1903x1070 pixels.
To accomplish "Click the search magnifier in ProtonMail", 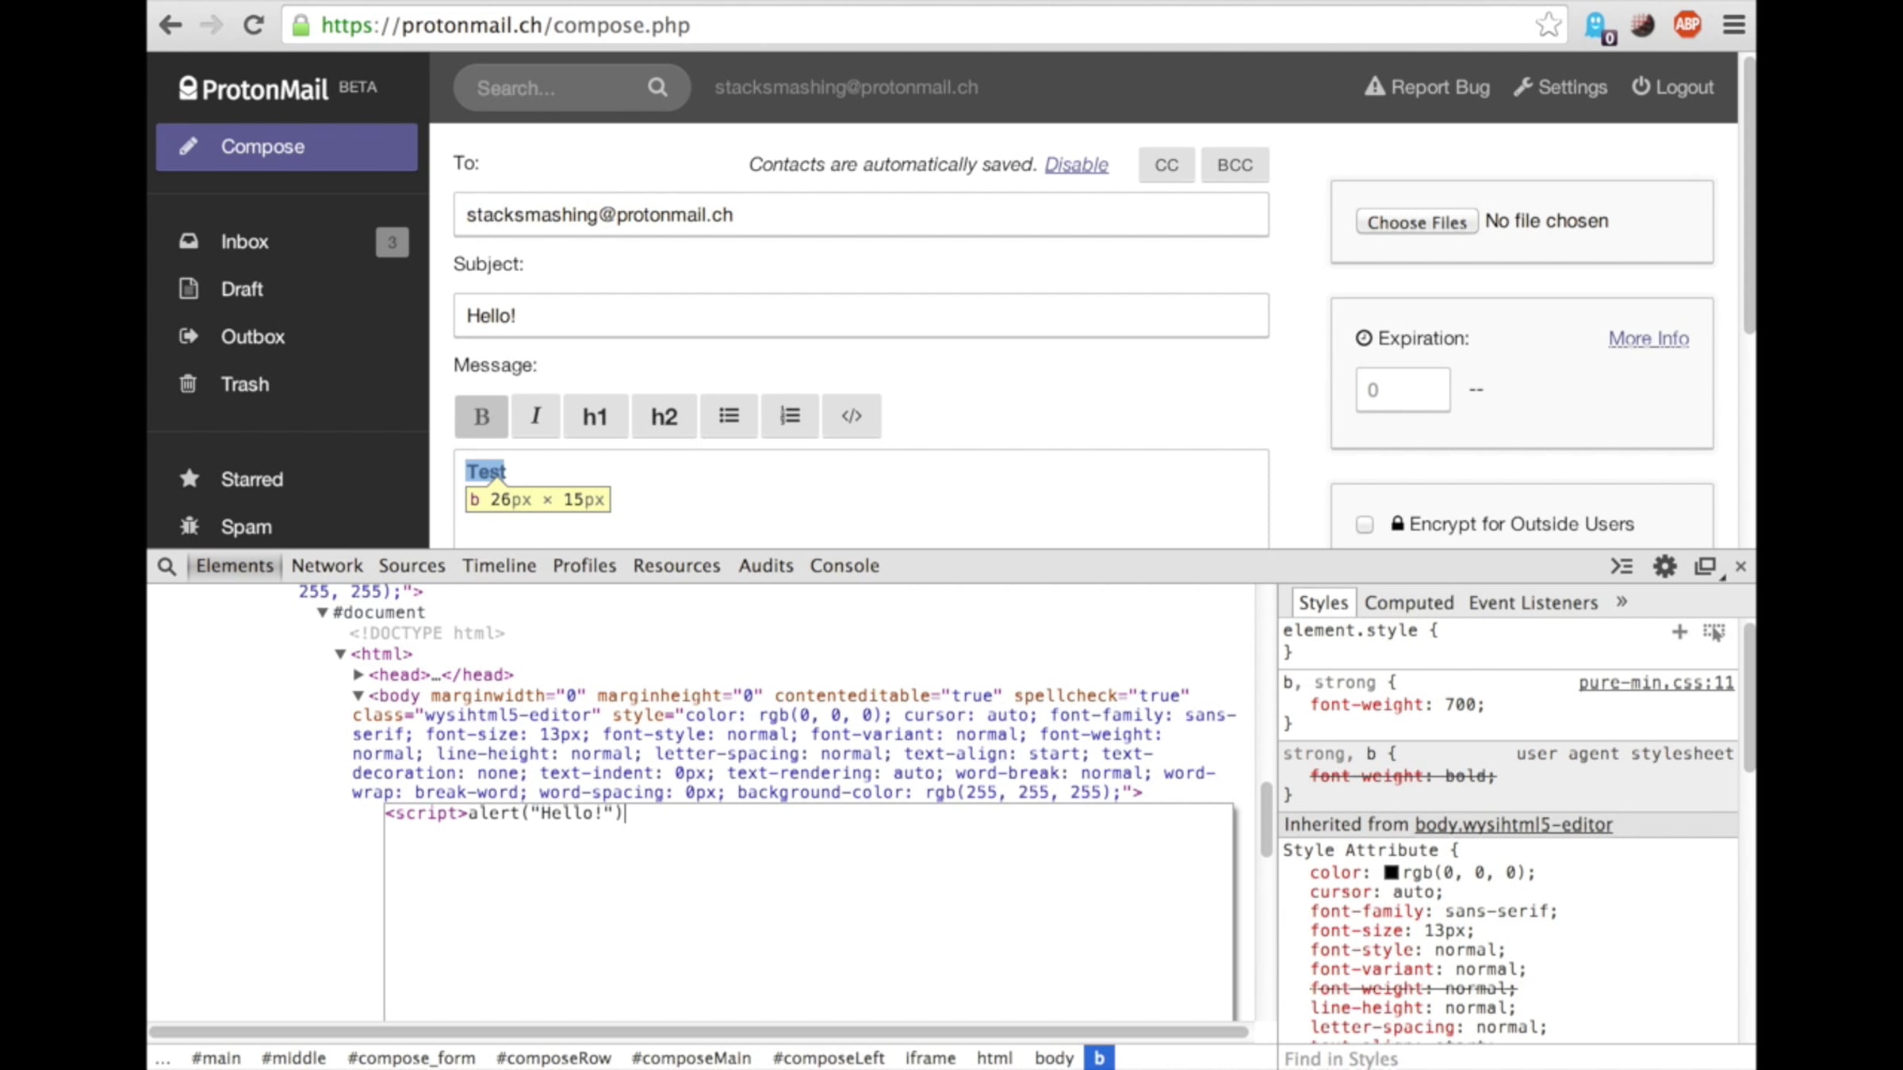I will (657, 87).
